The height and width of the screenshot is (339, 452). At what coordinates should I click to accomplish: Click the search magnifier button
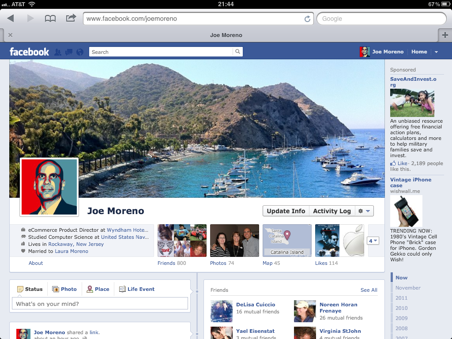237,52
